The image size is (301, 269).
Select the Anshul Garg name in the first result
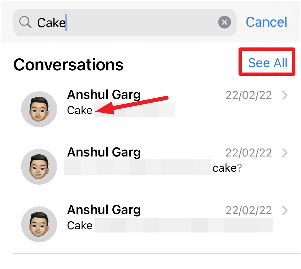tap(104, 95)
